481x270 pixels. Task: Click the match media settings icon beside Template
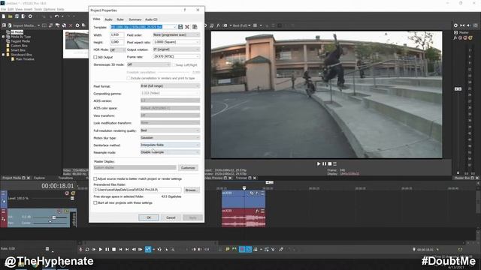pyautogui.click(x=195, y=27)
